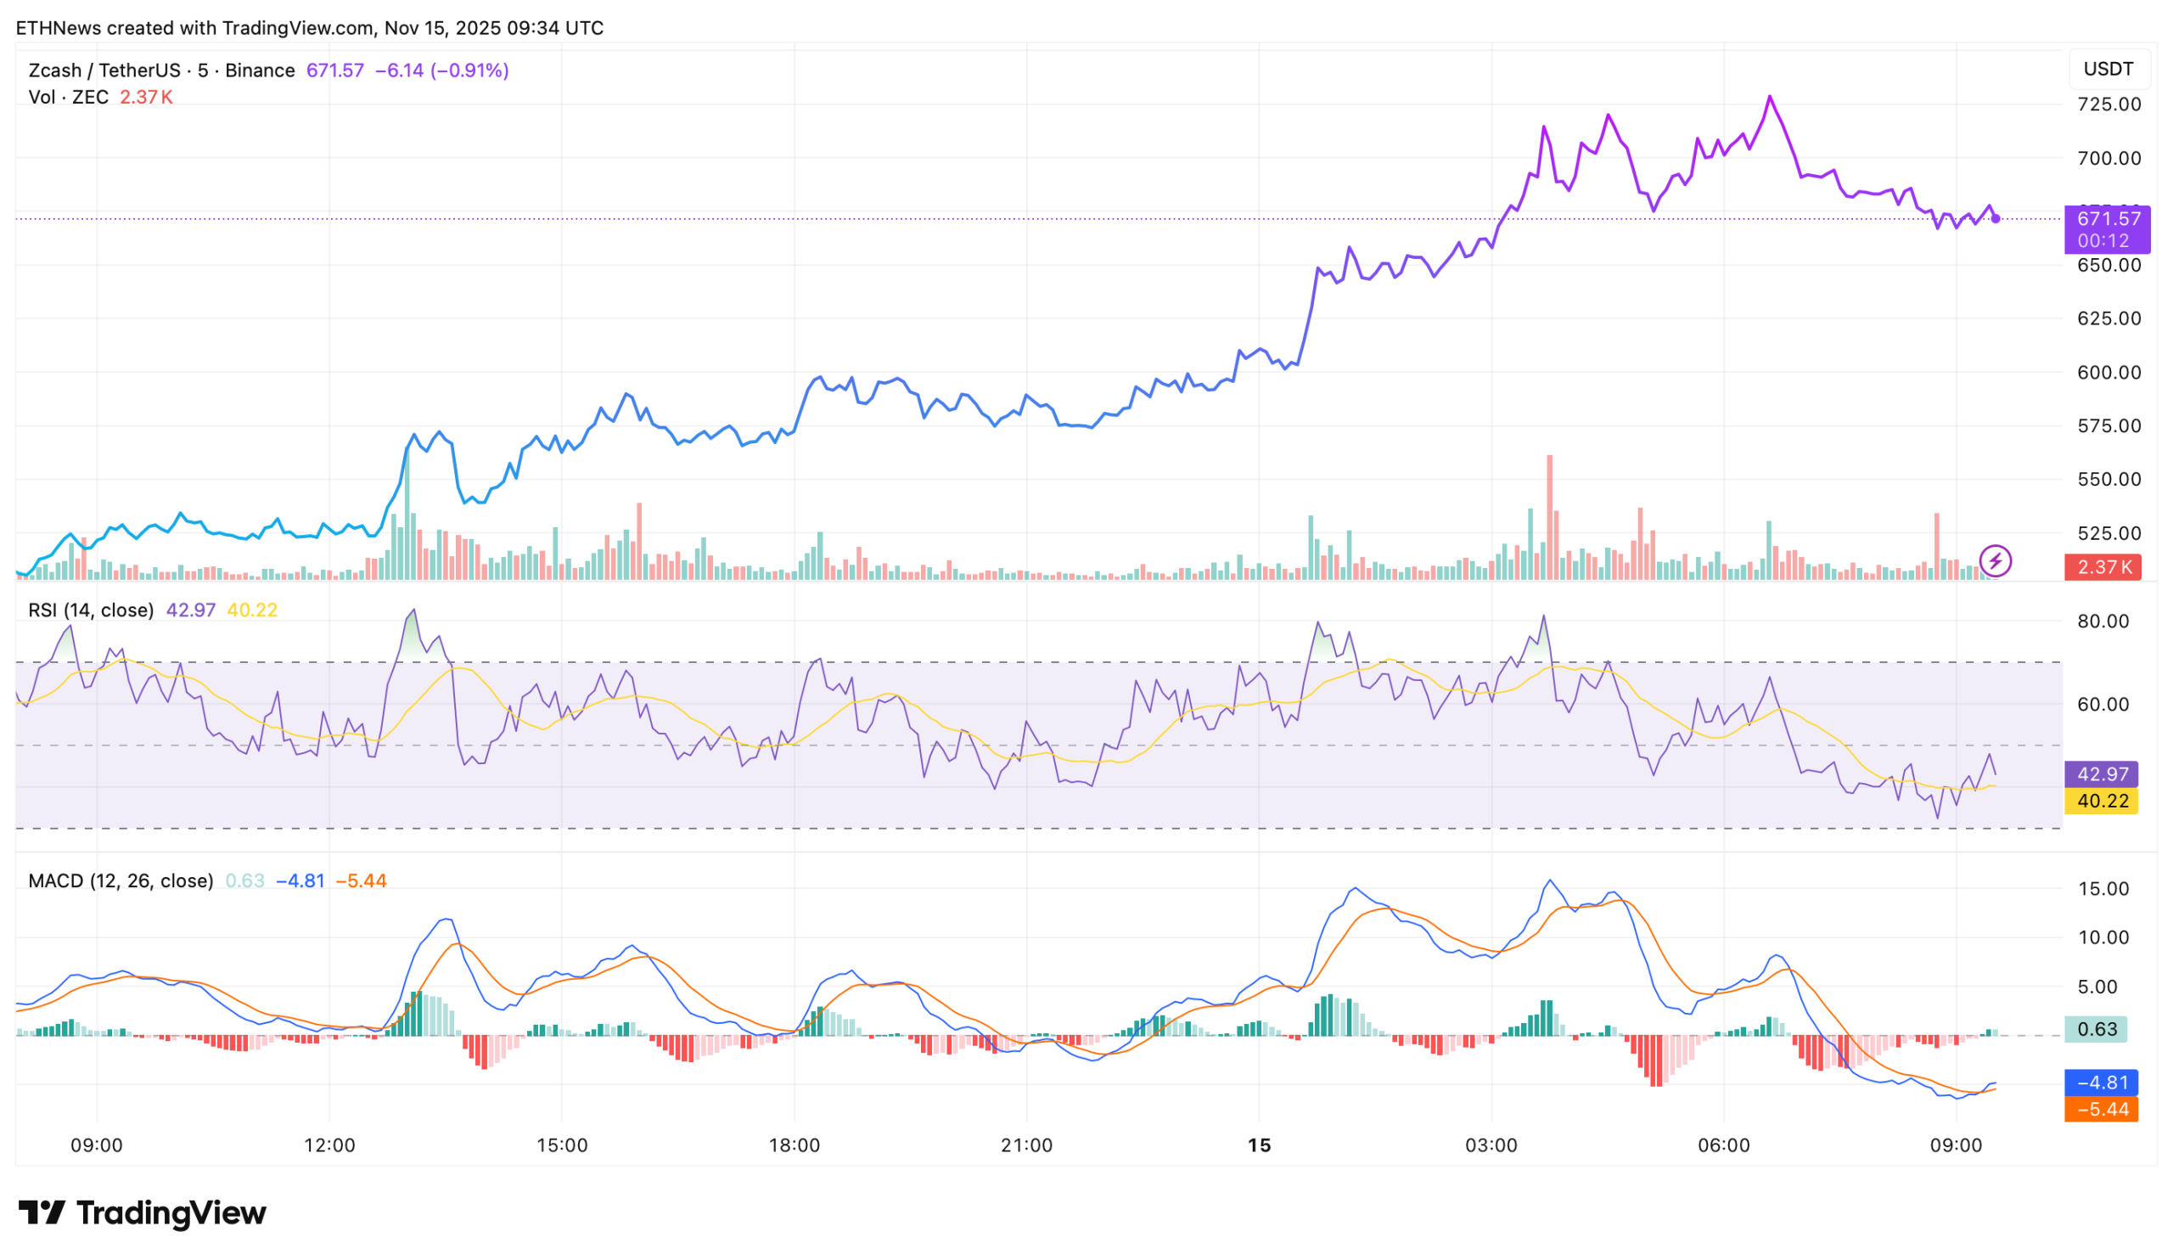
Task: Click the teal 0.63 MACD histogram tag
Action: point(2097,1029)
